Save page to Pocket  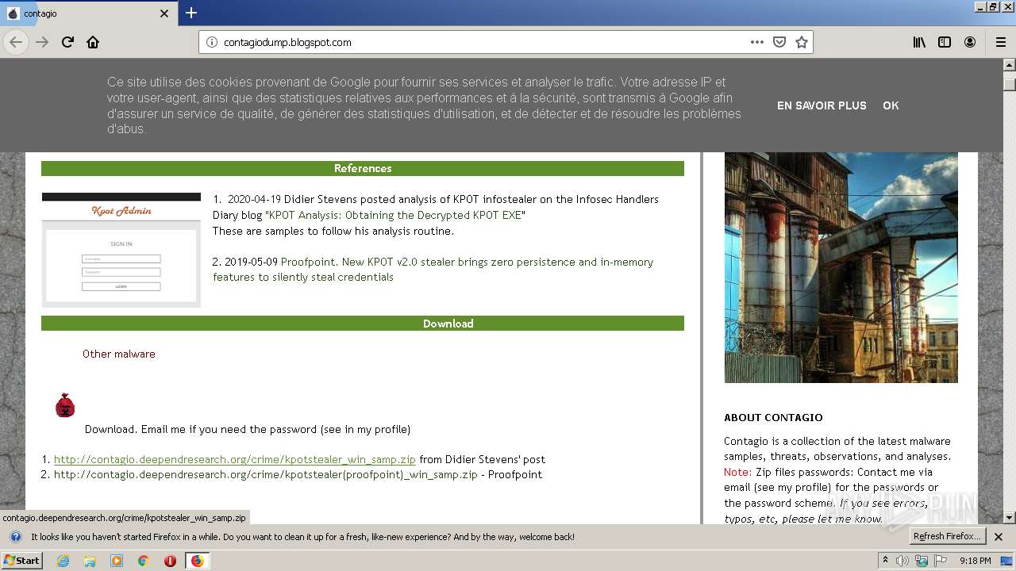[x=779, y=42]
